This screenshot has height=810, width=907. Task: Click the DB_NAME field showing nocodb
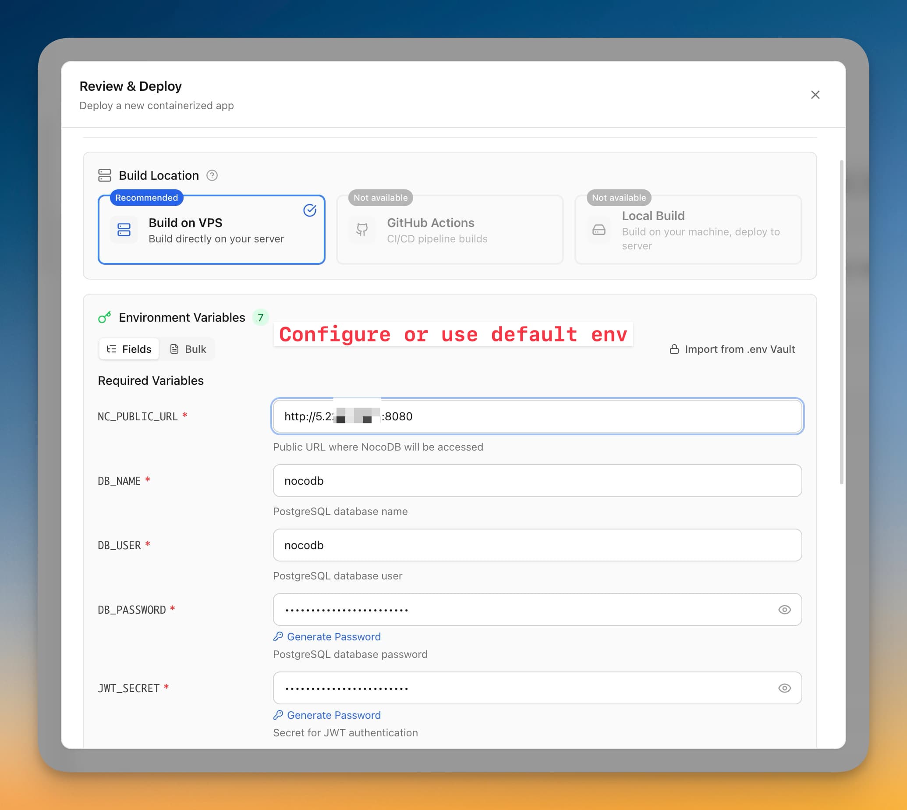534,481
